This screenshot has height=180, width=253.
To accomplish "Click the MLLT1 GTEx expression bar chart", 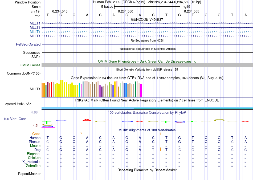I will 92,88.
